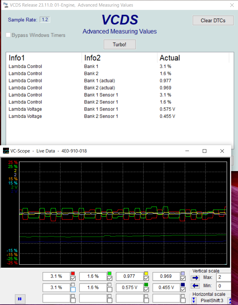This screenshot has height=305, width=238.
Task: Click the VCDS application title bar icon
Action: 5,5
